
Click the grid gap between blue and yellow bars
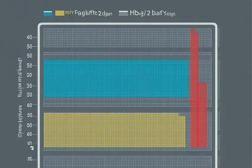(116, 105)
